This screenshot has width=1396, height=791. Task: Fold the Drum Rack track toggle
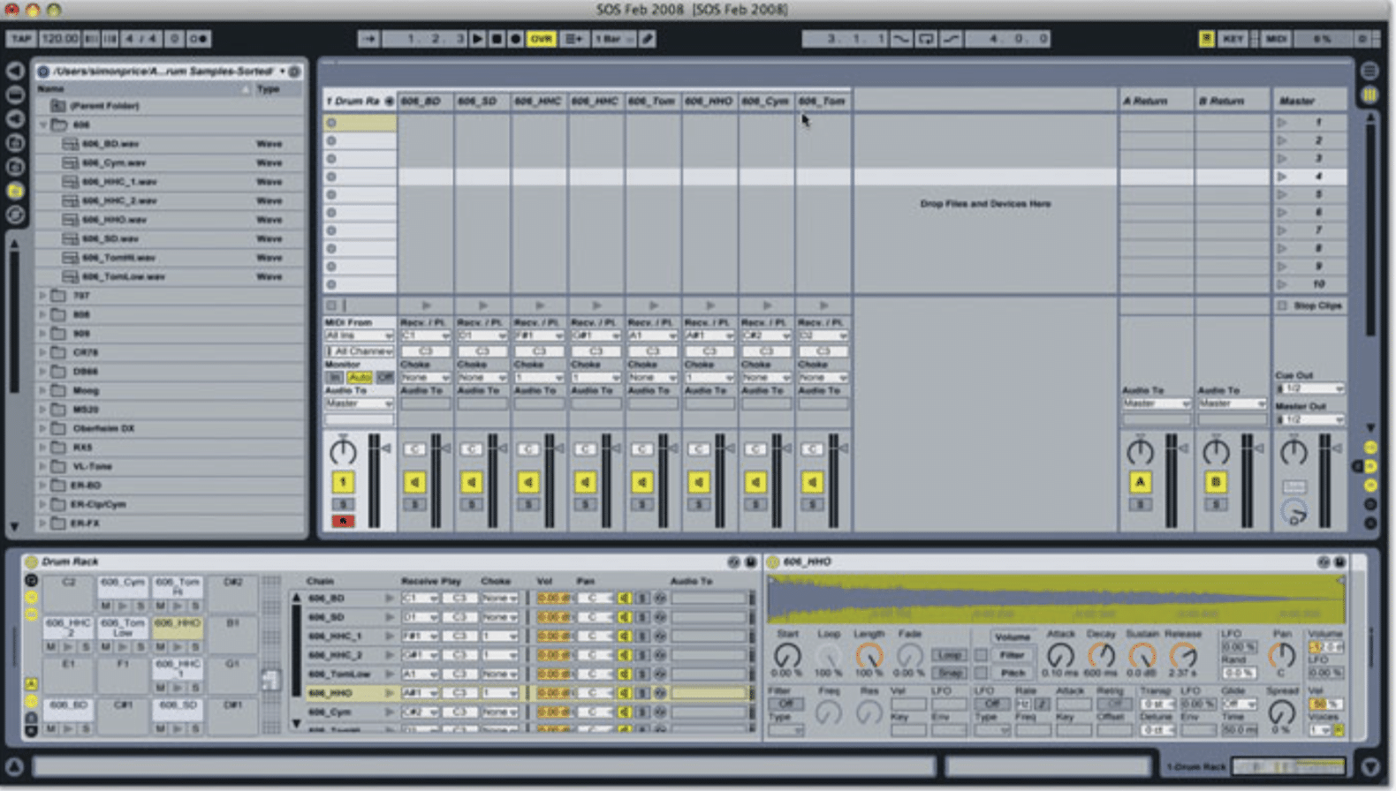(x=389, y=101)
